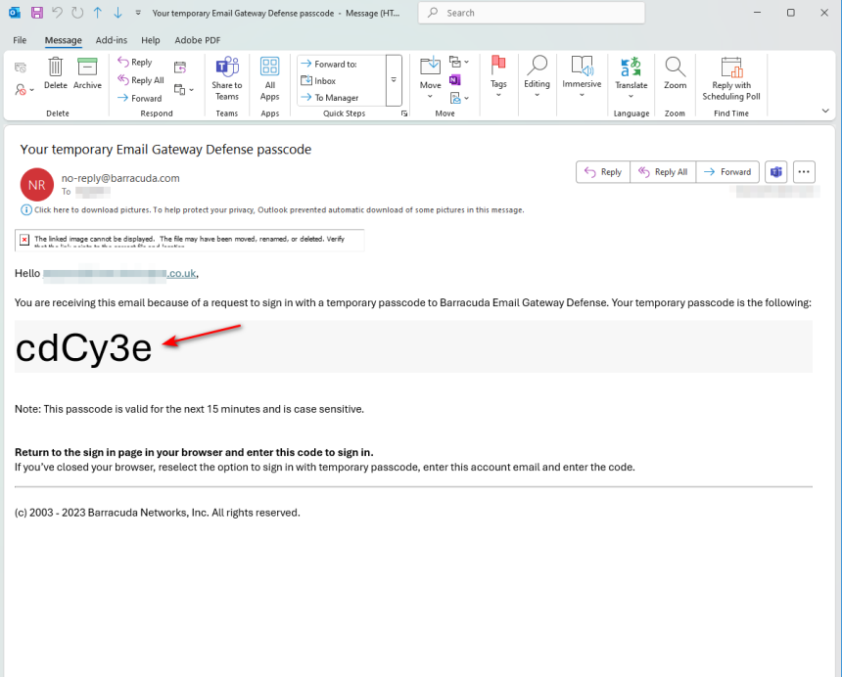The width and height of the screenshot is (842, 677).
Task: Click the Save icon in title bar
Action: (37, 13)
